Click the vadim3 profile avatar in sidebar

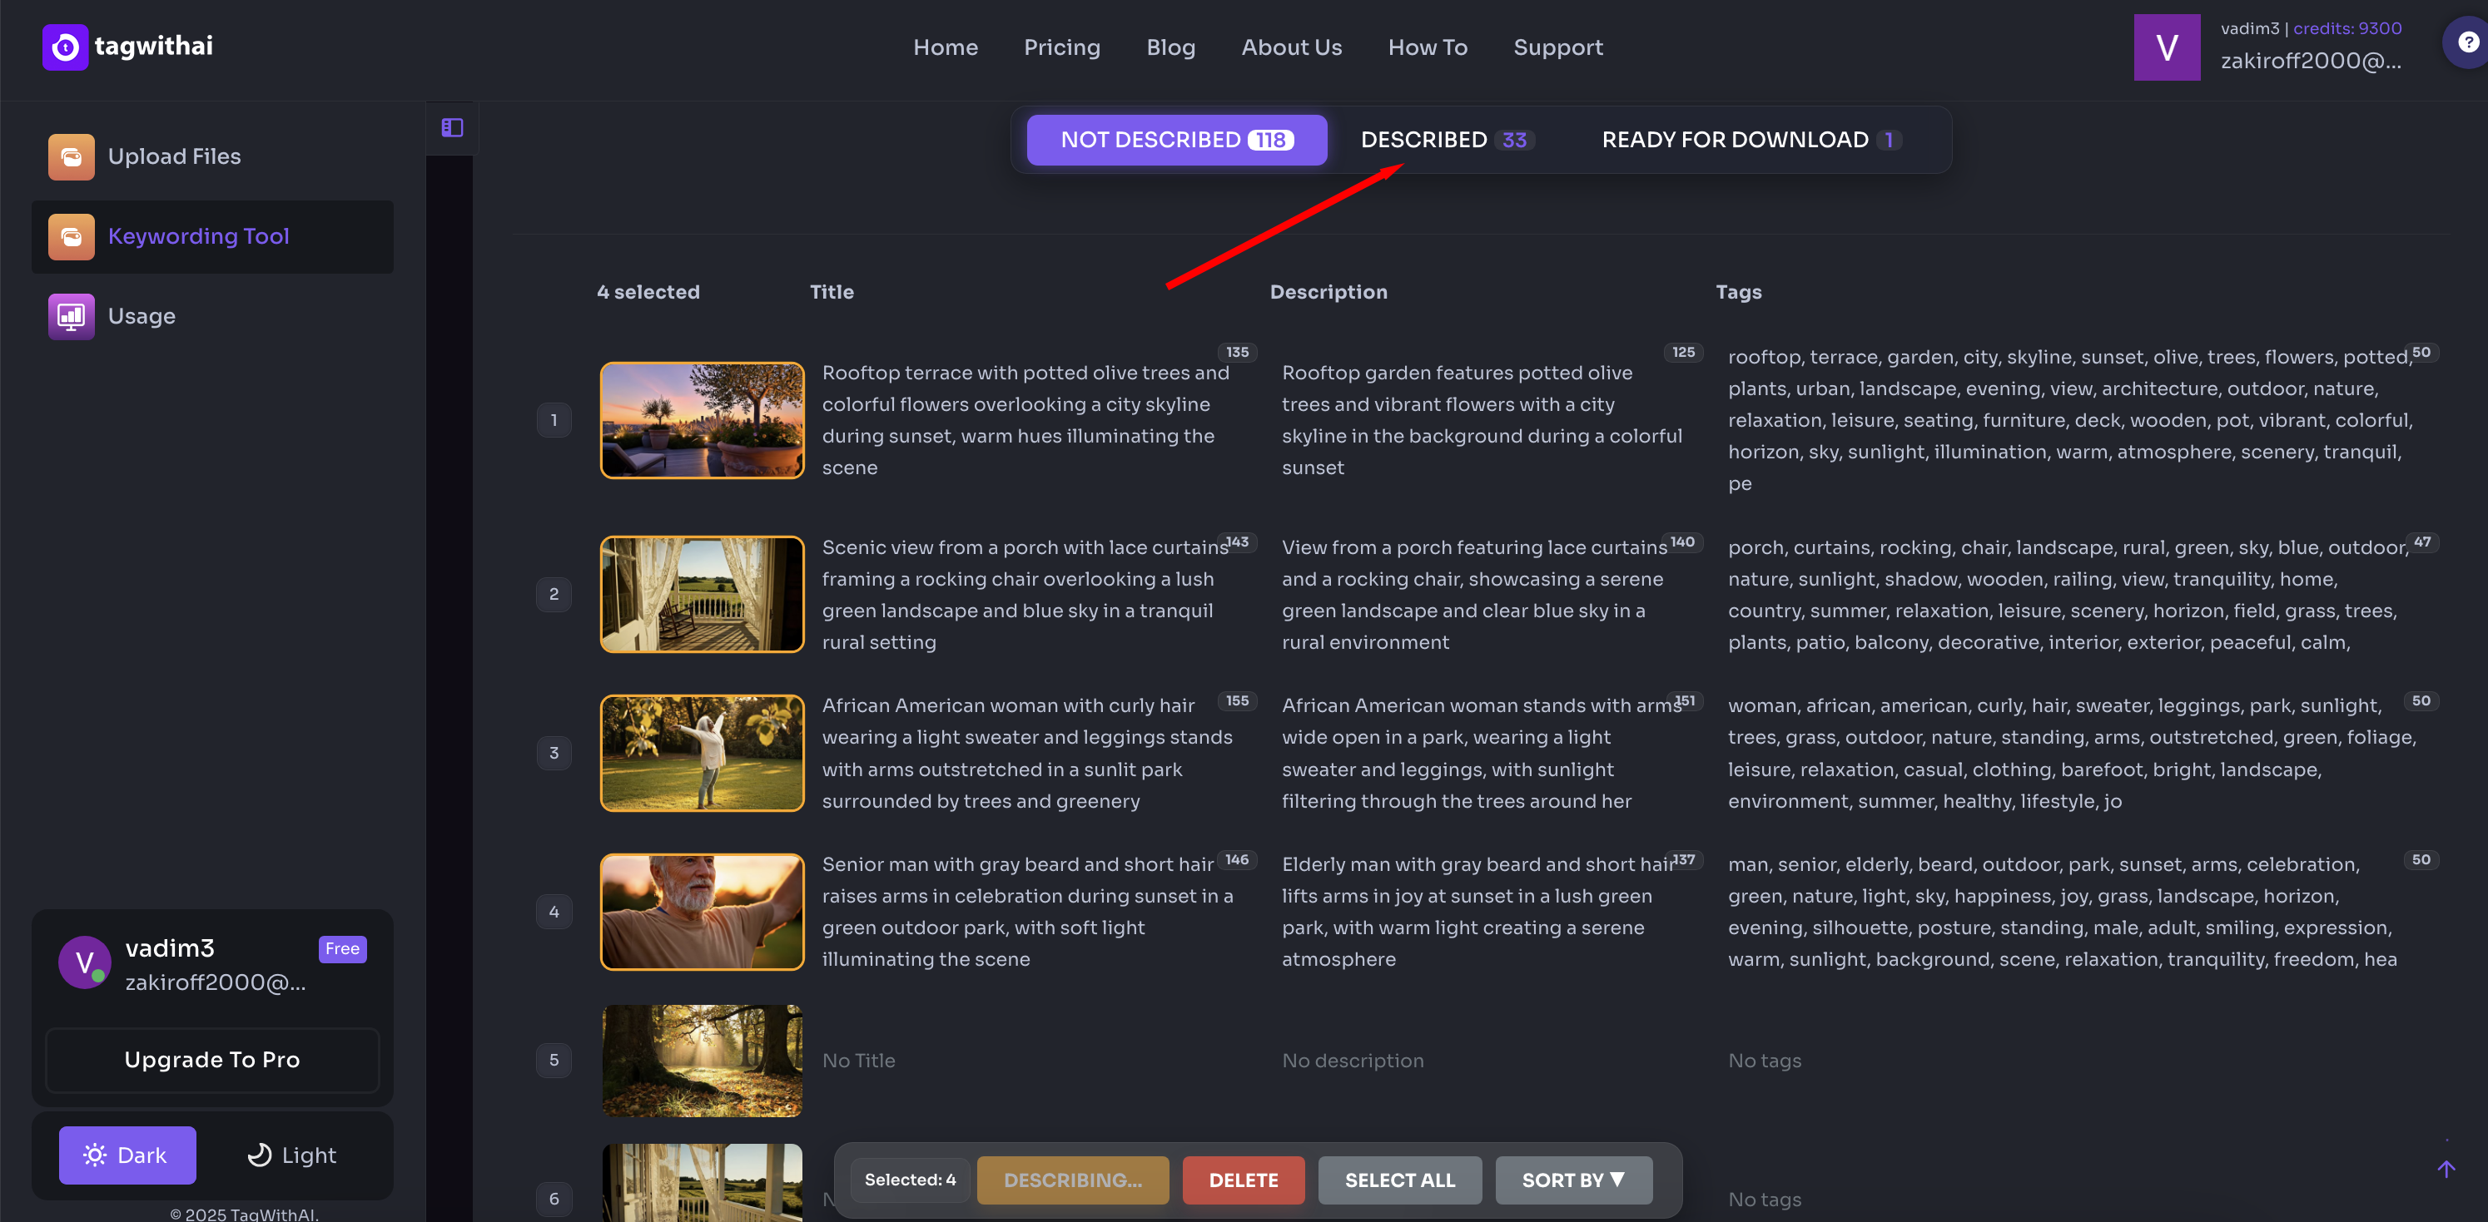coord(83,962)
